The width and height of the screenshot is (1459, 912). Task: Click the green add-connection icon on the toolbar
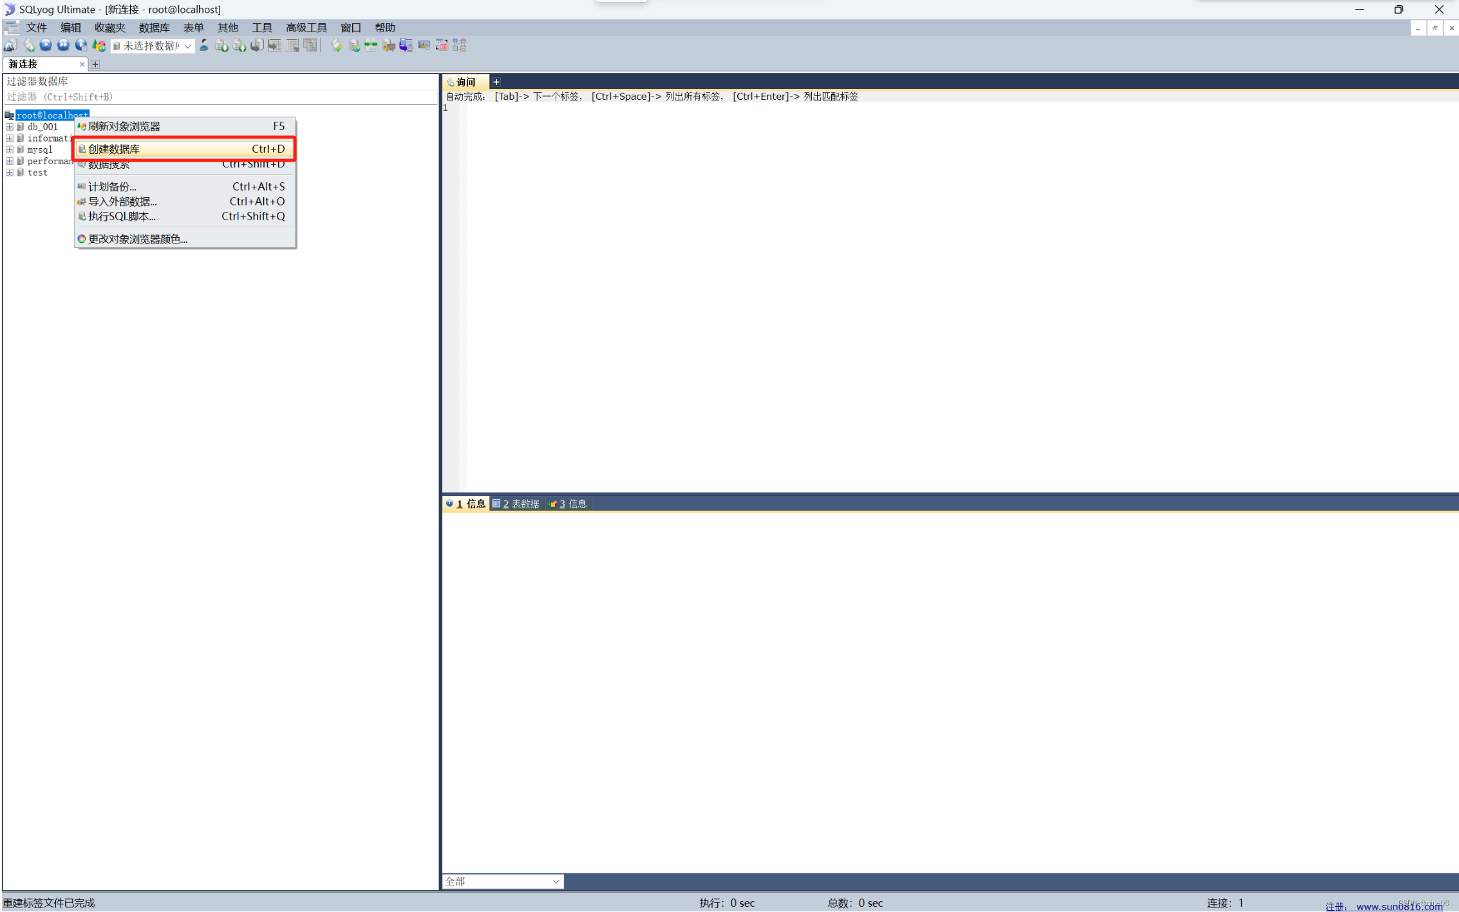(28, 45)
